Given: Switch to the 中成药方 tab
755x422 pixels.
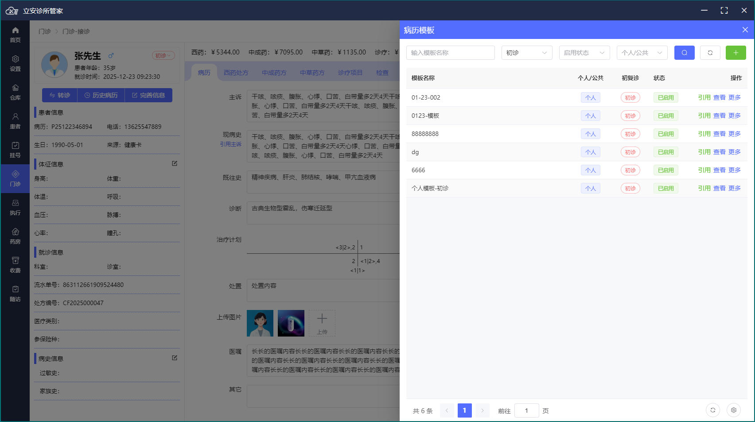Looking at the screenshot, I should click(x=274, y=73).
